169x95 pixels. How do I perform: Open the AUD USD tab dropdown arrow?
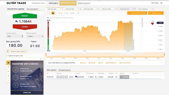click(151, 9)
